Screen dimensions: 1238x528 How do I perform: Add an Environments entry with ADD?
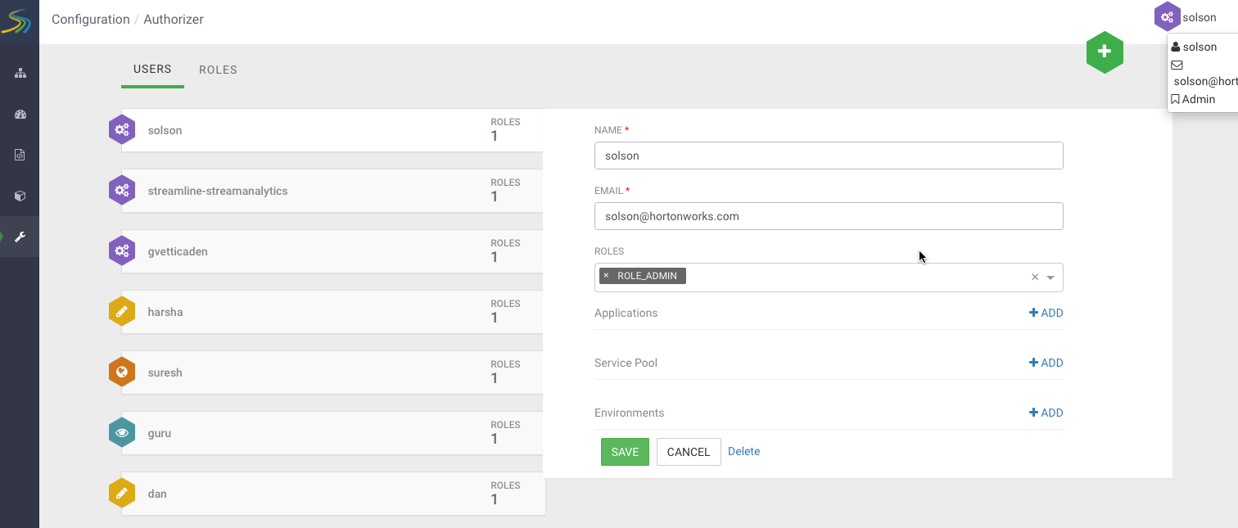[1046, 413]
